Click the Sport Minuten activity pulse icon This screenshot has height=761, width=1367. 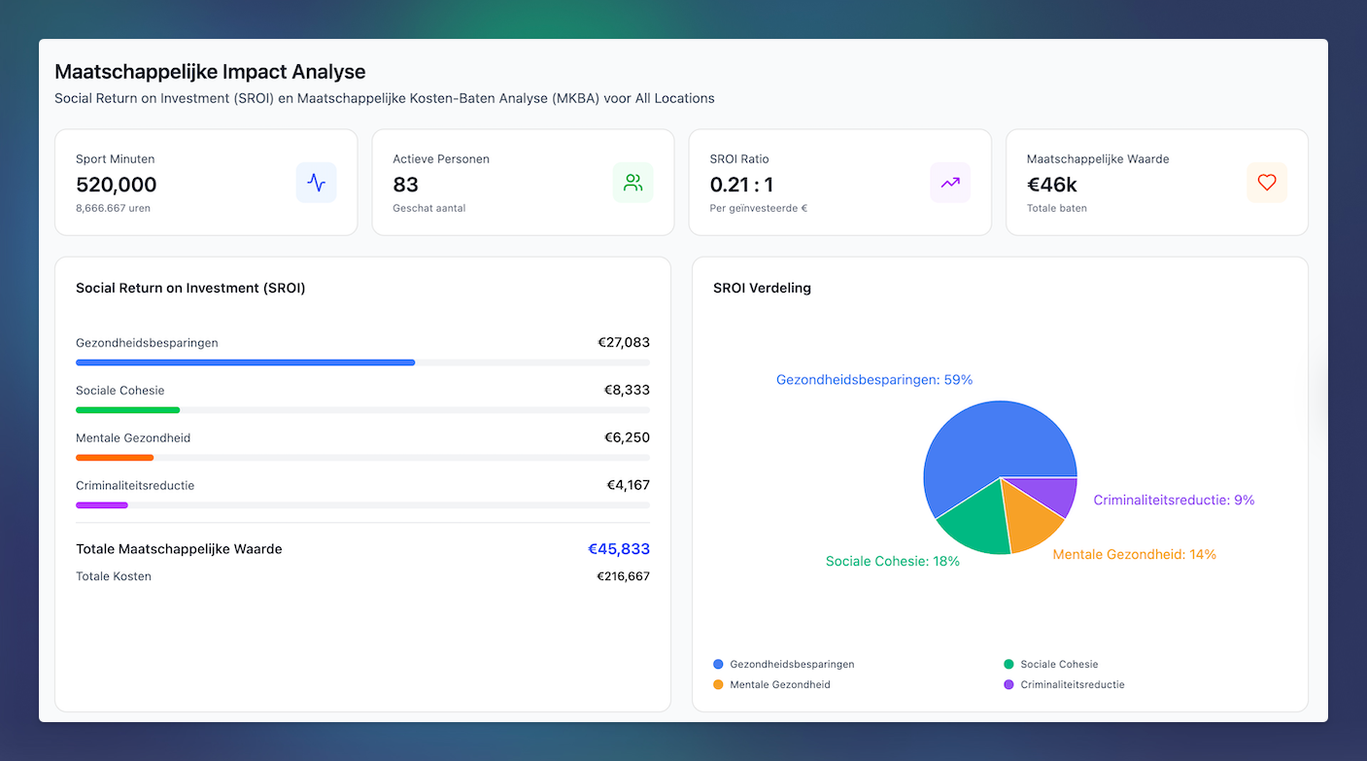pyautogui.click(x=316, y=183)
